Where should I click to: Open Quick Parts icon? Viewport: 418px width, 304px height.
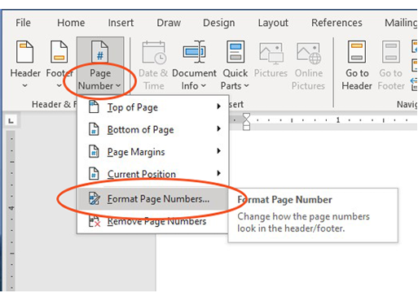pyautogui.click(x=235, y=51)
